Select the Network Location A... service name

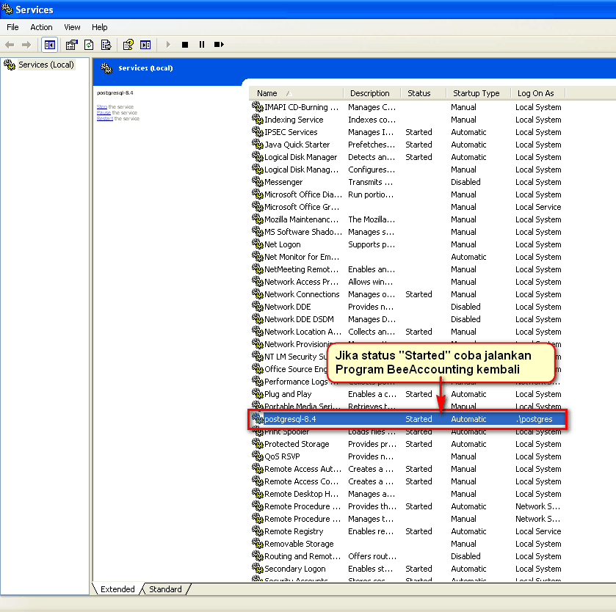pyautogui.click(x=302, y=332)
